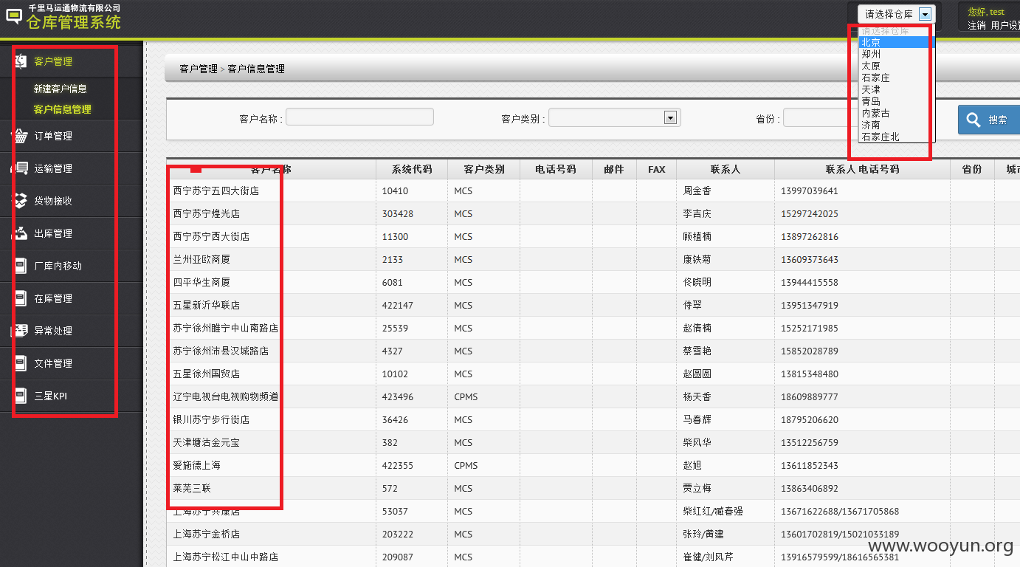
Task: Click 客户类别 column header
Action: coord(484,169)
